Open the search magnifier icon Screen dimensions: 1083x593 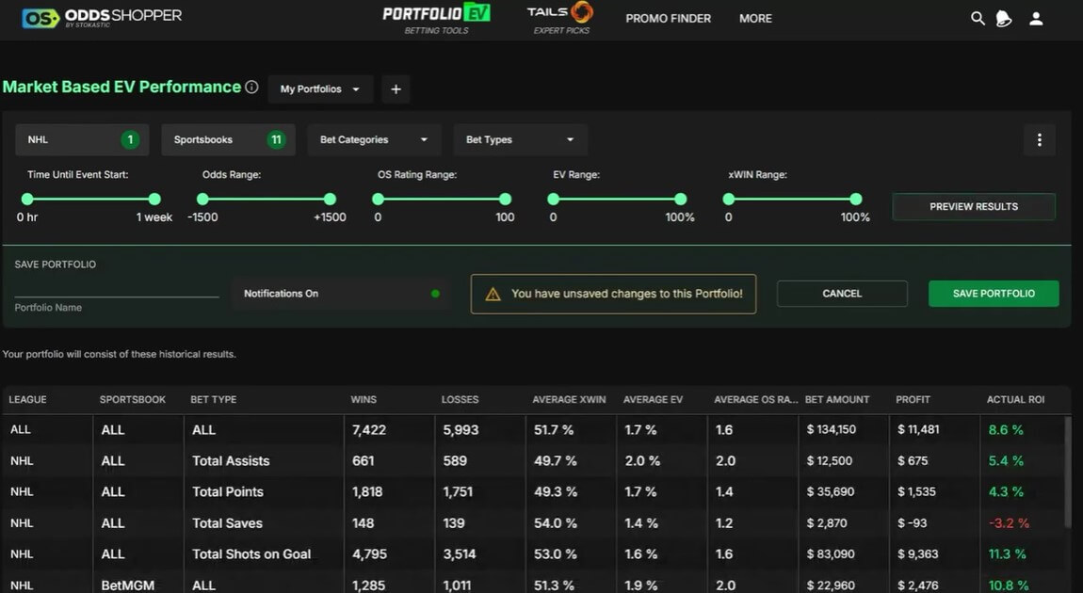click(978, 19)
